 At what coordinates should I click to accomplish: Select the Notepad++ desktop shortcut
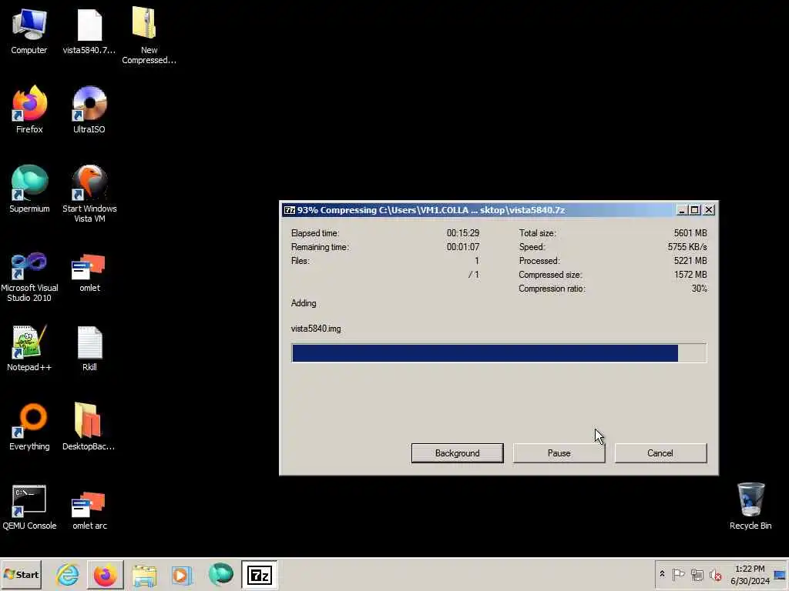29,348
